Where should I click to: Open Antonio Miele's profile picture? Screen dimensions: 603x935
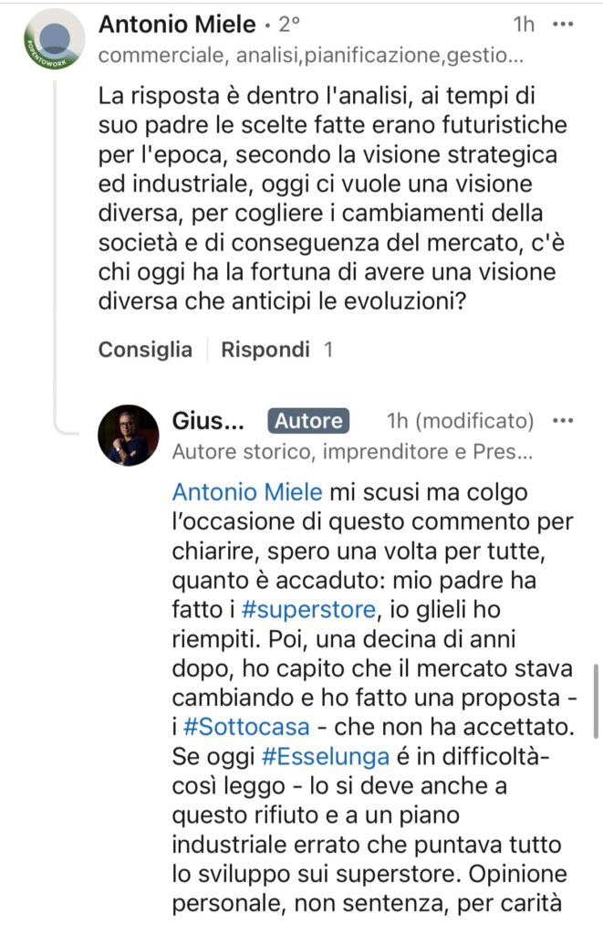[x=52, y=40]
